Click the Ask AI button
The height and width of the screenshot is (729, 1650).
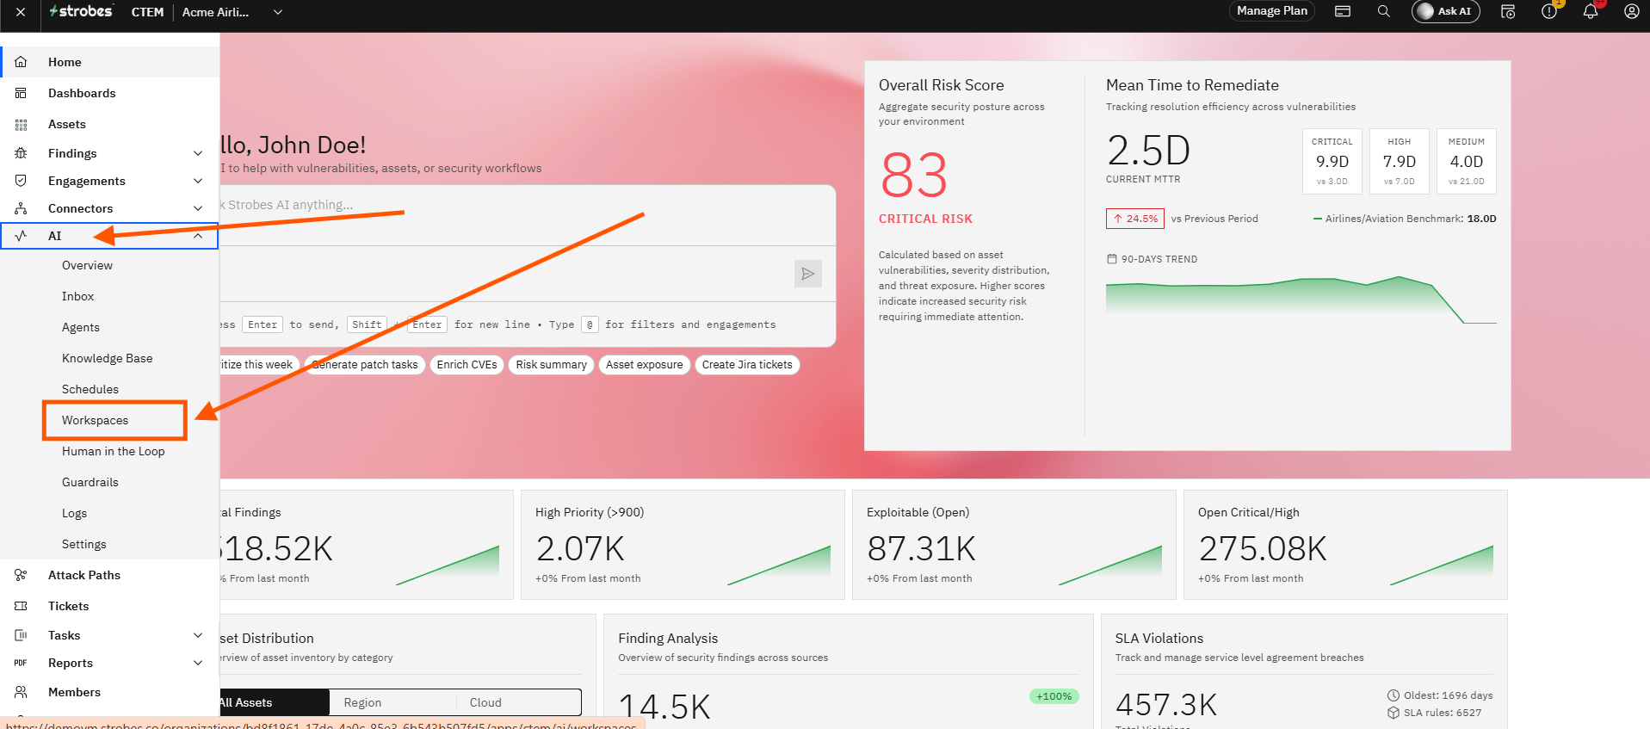1446,11
